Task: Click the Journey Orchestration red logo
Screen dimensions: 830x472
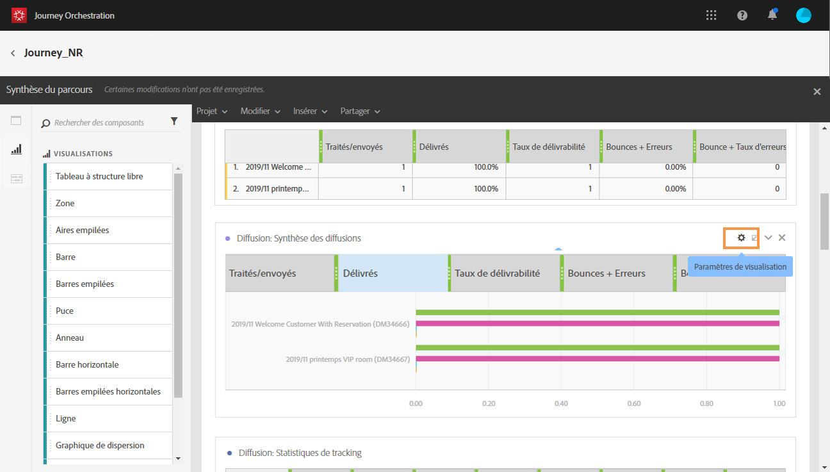Action: pyautogui.click(x=19, y=15)
